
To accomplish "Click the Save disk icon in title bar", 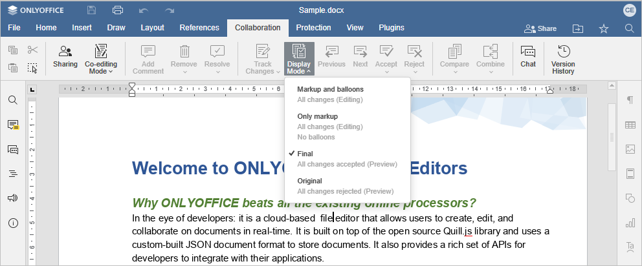I will pyautogui.click(x=92, y=10).
